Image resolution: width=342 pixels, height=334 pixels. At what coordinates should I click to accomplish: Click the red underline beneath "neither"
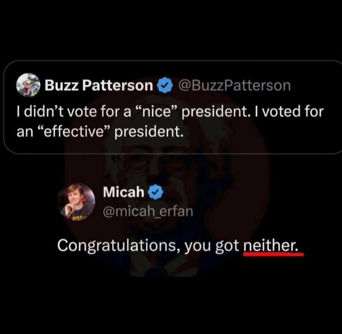[x=274, y=254]
